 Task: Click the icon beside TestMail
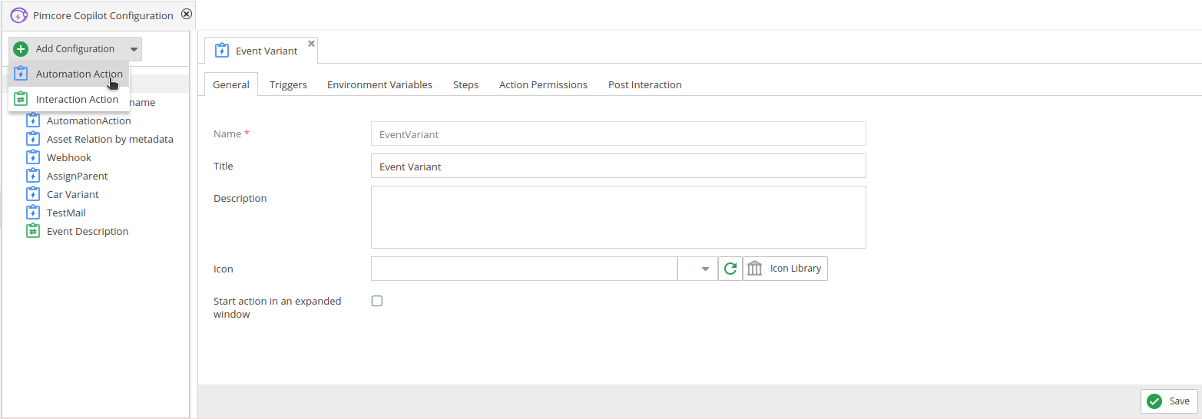32,213
